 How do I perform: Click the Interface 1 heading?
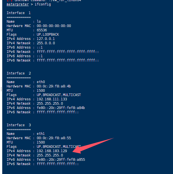click(19, 13)
